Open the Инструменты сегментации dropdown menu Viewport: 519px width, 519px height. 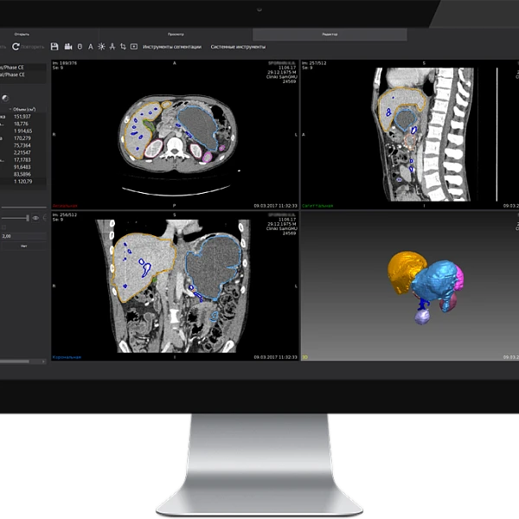pos(171,47)
